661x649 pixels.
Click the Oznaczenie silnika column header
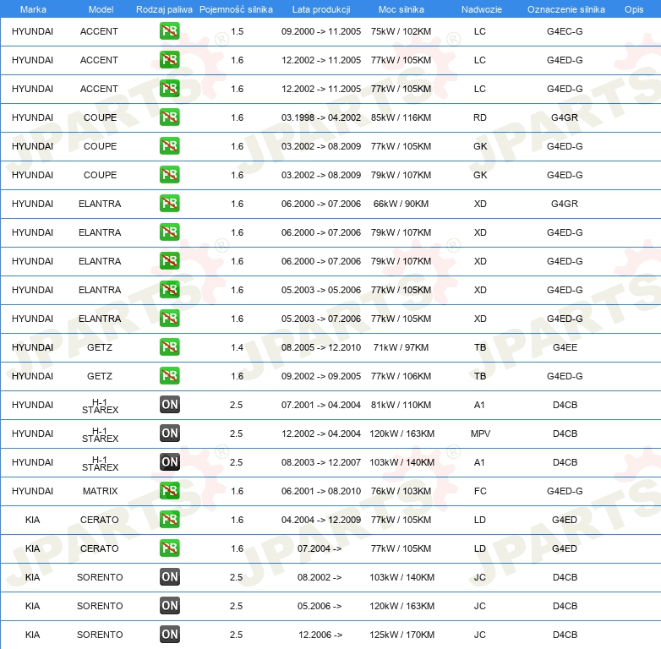[x=565, y=9]
